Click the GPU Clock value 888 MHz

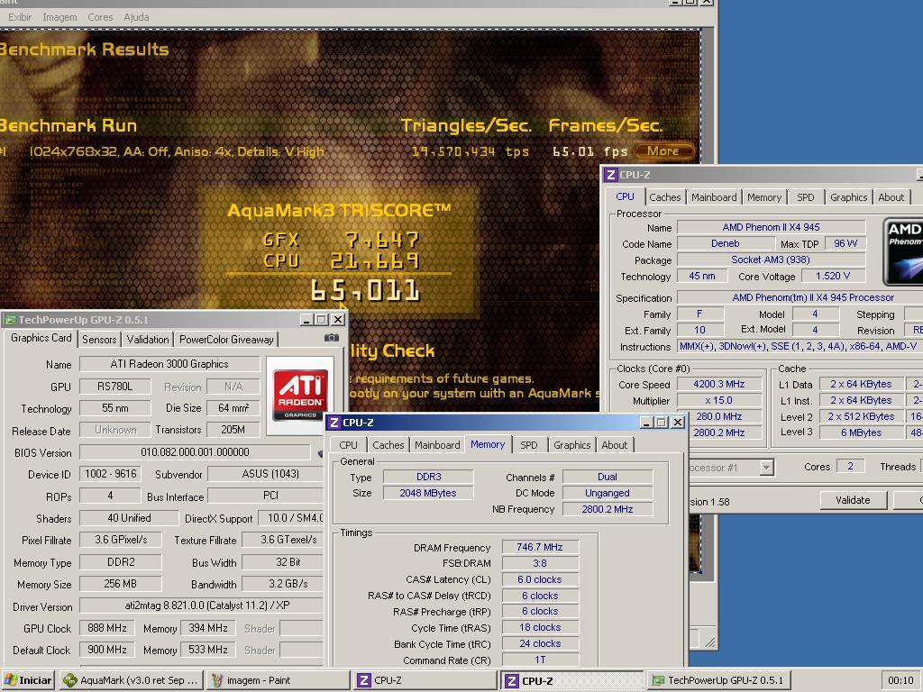point(107,628)
